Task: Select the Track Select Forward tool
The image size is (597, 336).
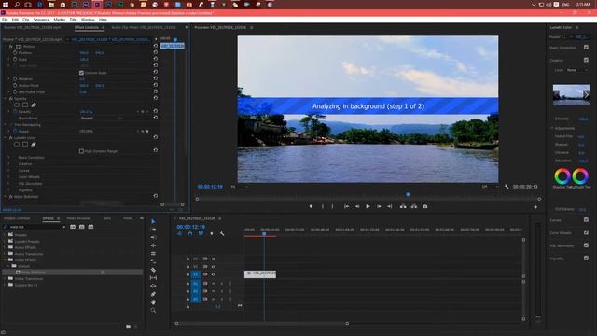Action: pyautogui.click(x=153, y=230)
